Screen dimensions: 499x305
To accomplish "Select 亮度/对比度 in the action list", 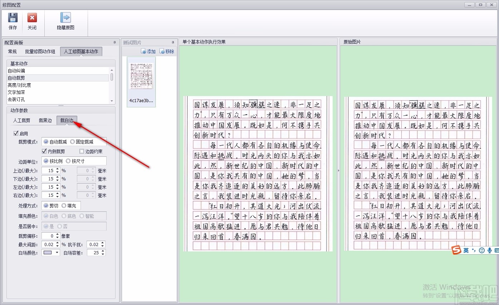I will 58,85.
